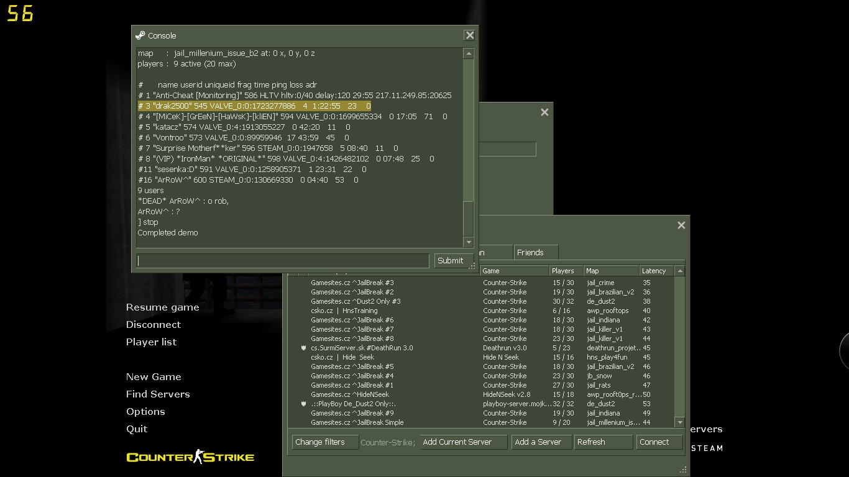Click the Console scrollbar thumb
Screen dimensions: 849x477
click(x=469, y=219)
